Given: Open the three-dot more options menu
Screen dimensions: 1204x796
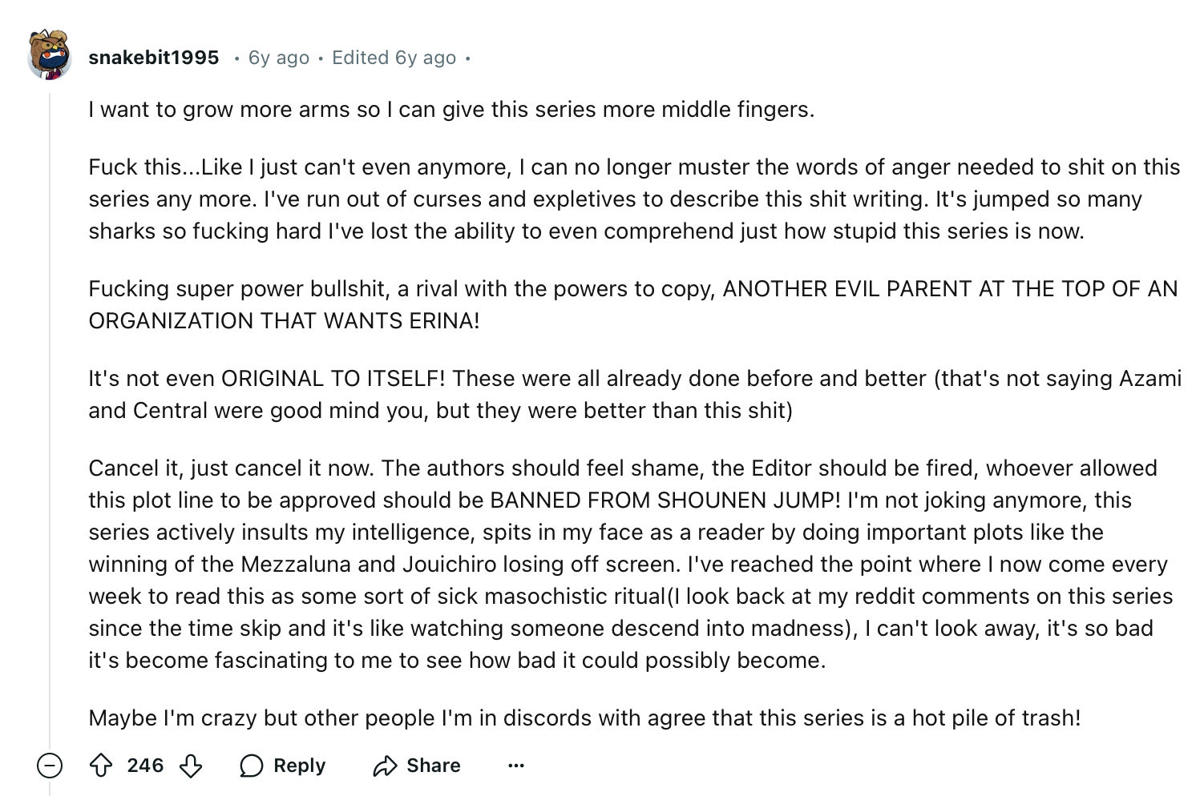Looking at the screenshot, I should point(516,766).
